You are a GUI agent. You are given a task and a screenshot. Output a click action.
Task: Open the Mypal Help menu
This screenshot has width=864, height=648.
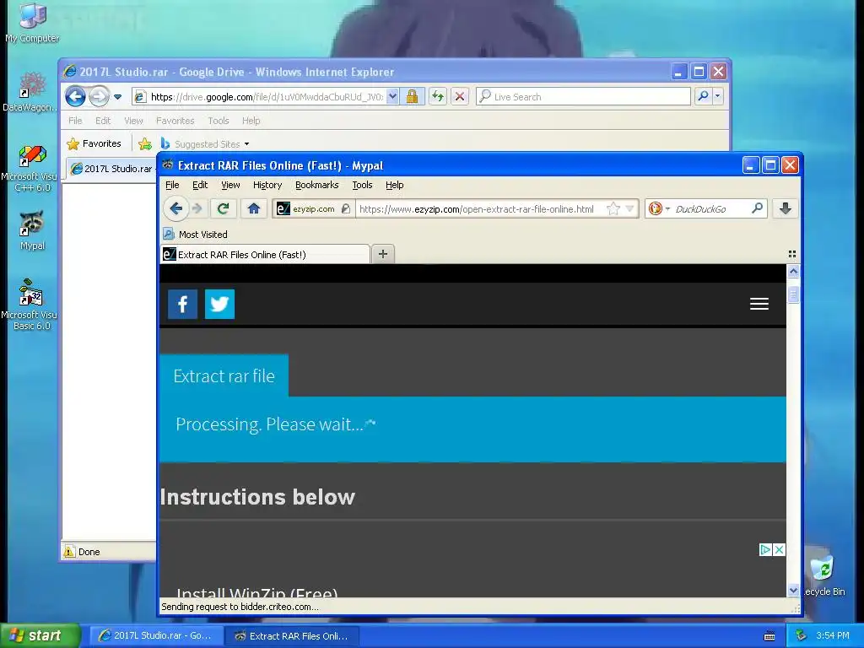coord(395,185)
